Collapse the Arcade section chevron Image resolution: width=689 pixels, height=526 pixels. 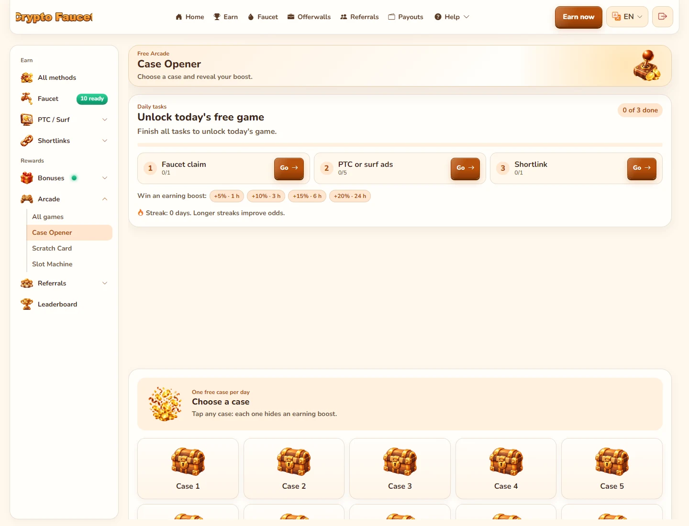pyautogui.click(x=105, y=199)
